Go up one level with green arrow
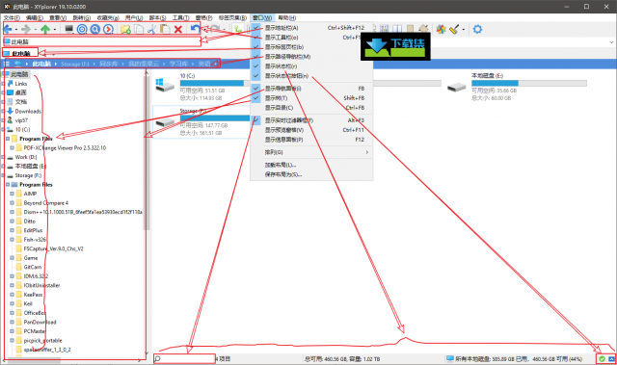 [45, 29]
